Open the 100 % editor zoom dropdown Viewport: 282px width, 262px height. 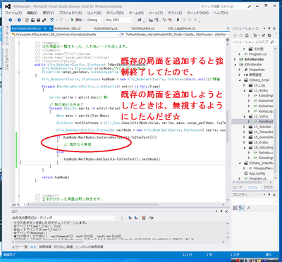coord(18,205)
